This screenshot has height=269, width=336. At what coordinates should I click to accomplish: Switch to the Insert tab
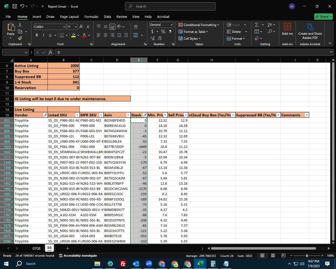click(37, 17)
